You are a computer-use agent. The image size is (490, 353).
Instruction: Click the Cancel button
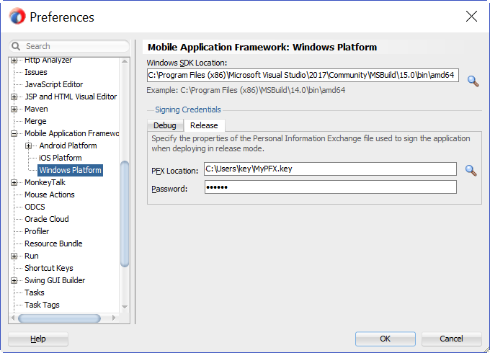coord(451,339)
